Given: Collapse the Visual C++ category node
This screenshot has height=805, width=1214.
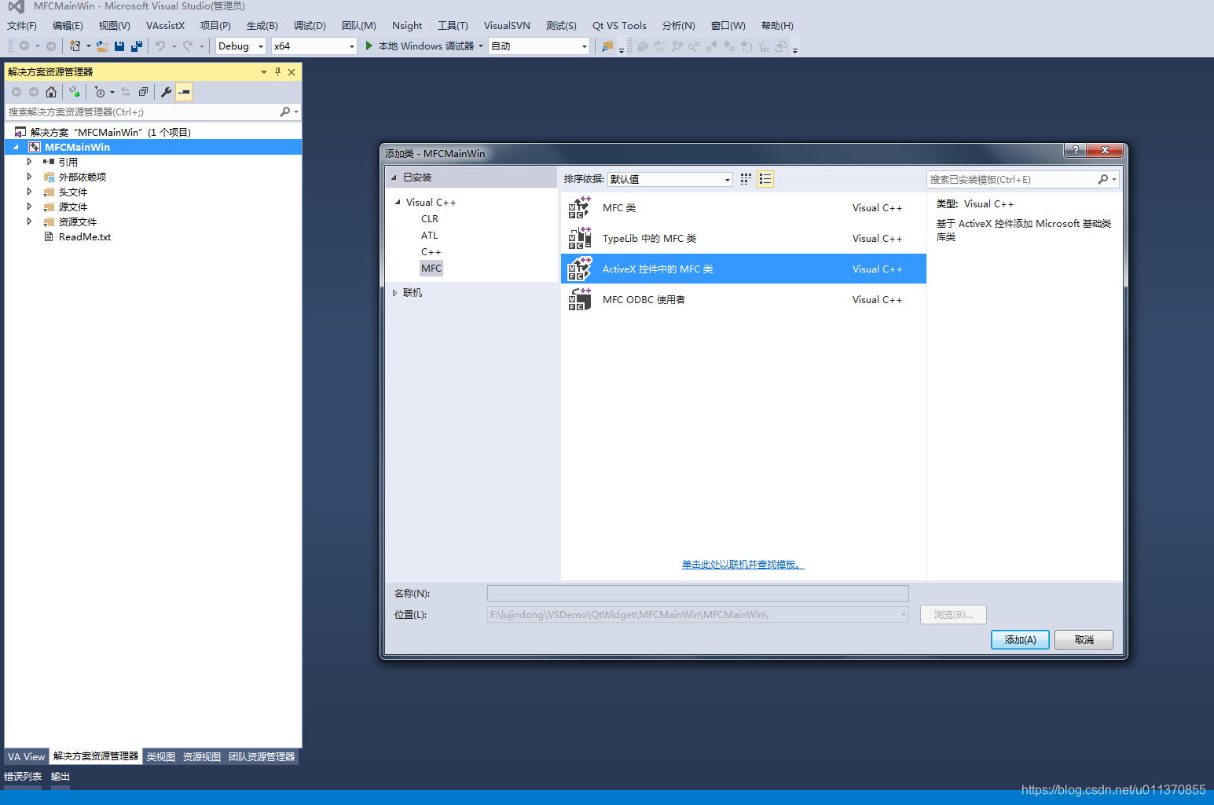Looking at the screenshot, I should click(398, 202).
